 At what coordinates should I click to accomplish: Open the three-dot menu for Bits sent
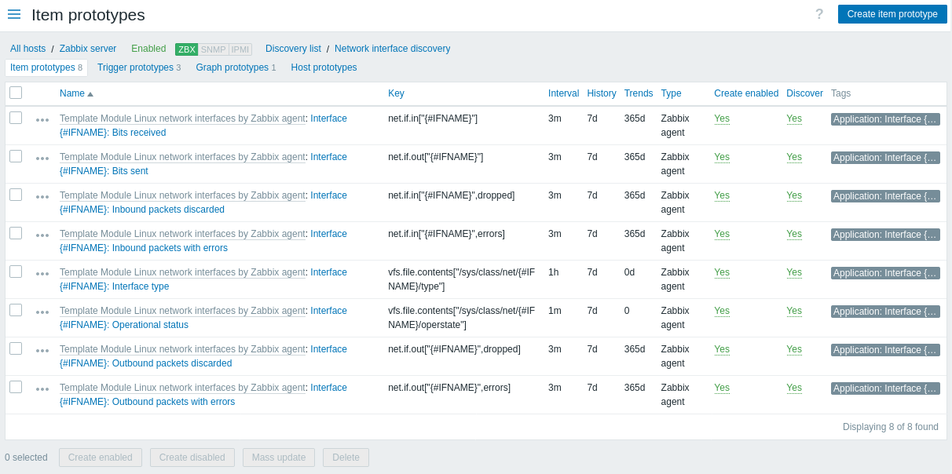point(42,159)
